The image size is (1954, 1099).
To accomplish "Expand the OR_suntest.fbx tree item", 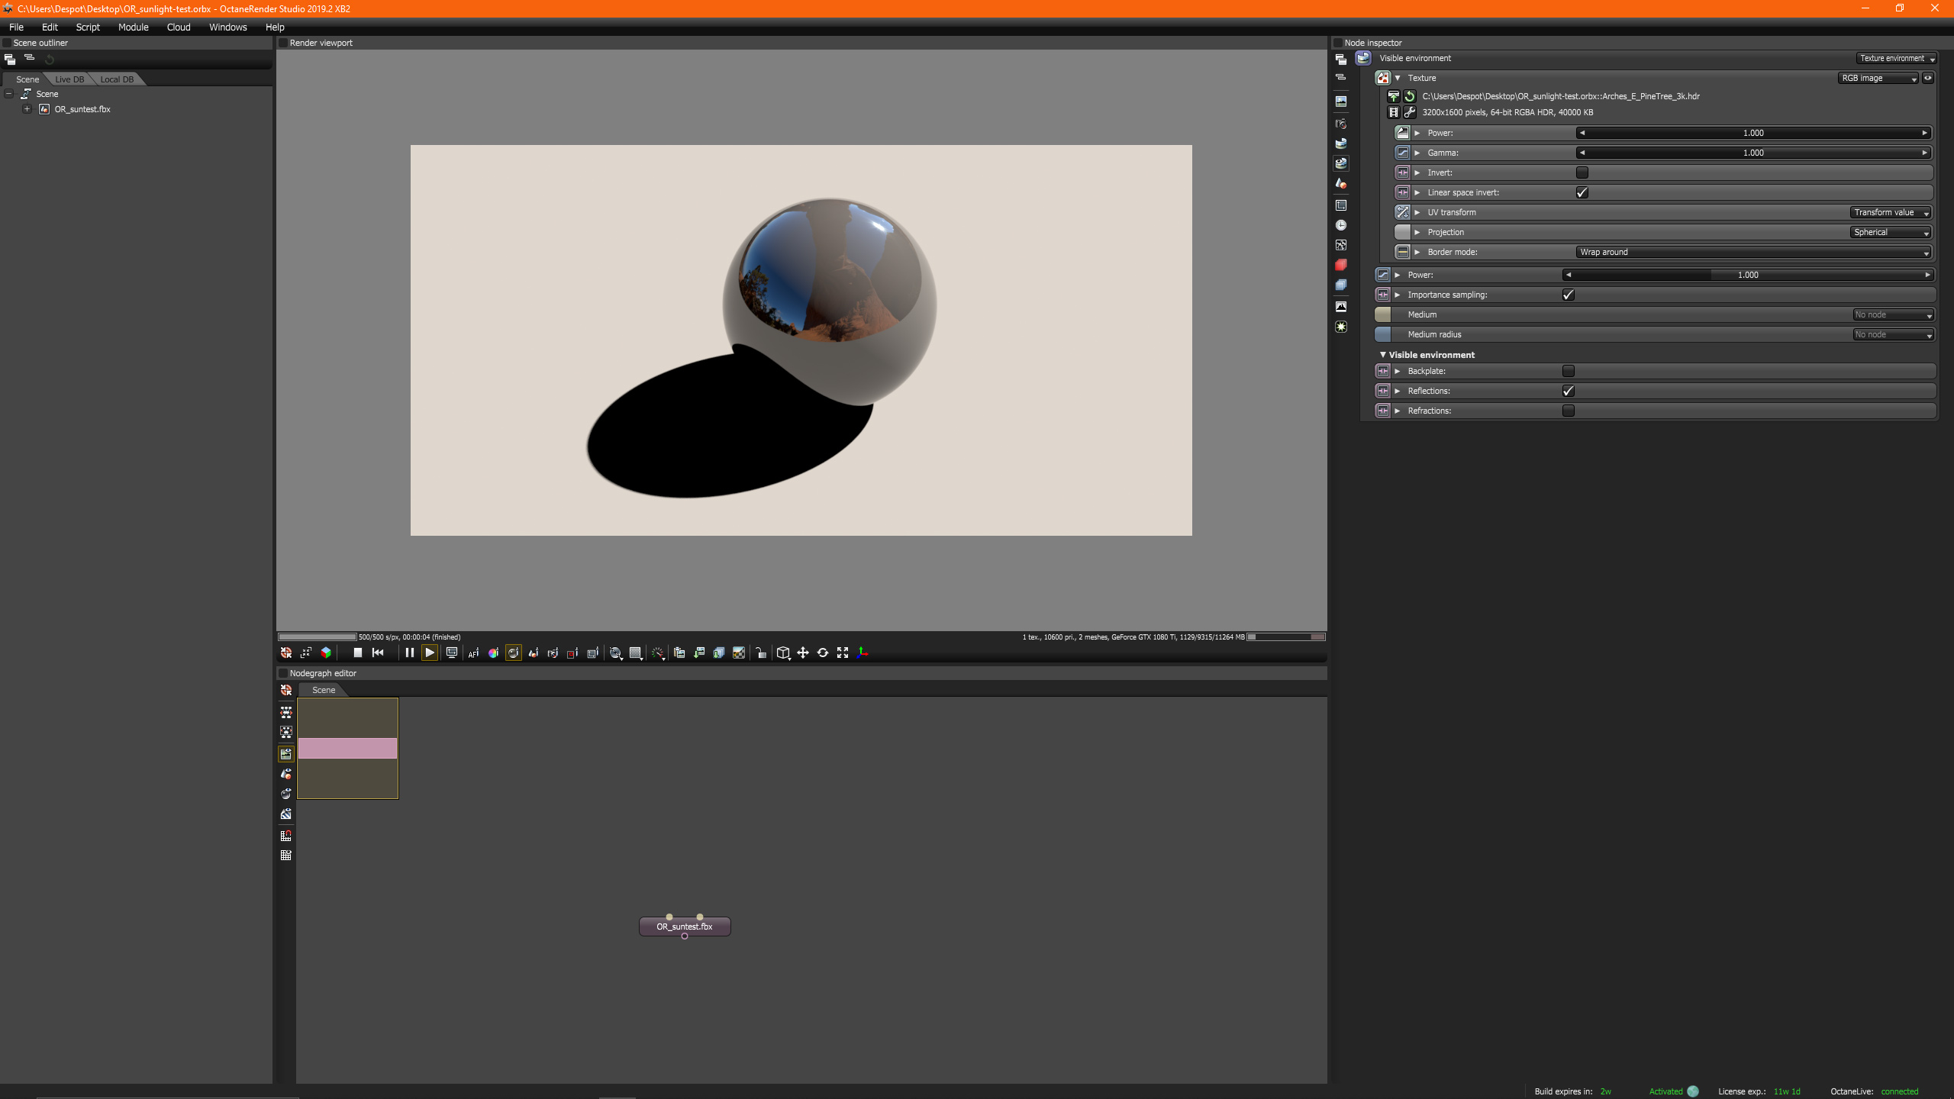I will click(x=27, y=109).
